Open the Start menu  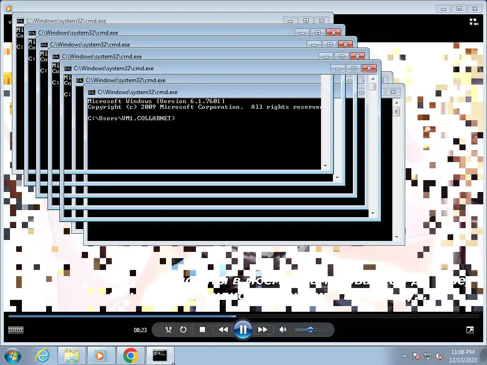tap(13, 355)
